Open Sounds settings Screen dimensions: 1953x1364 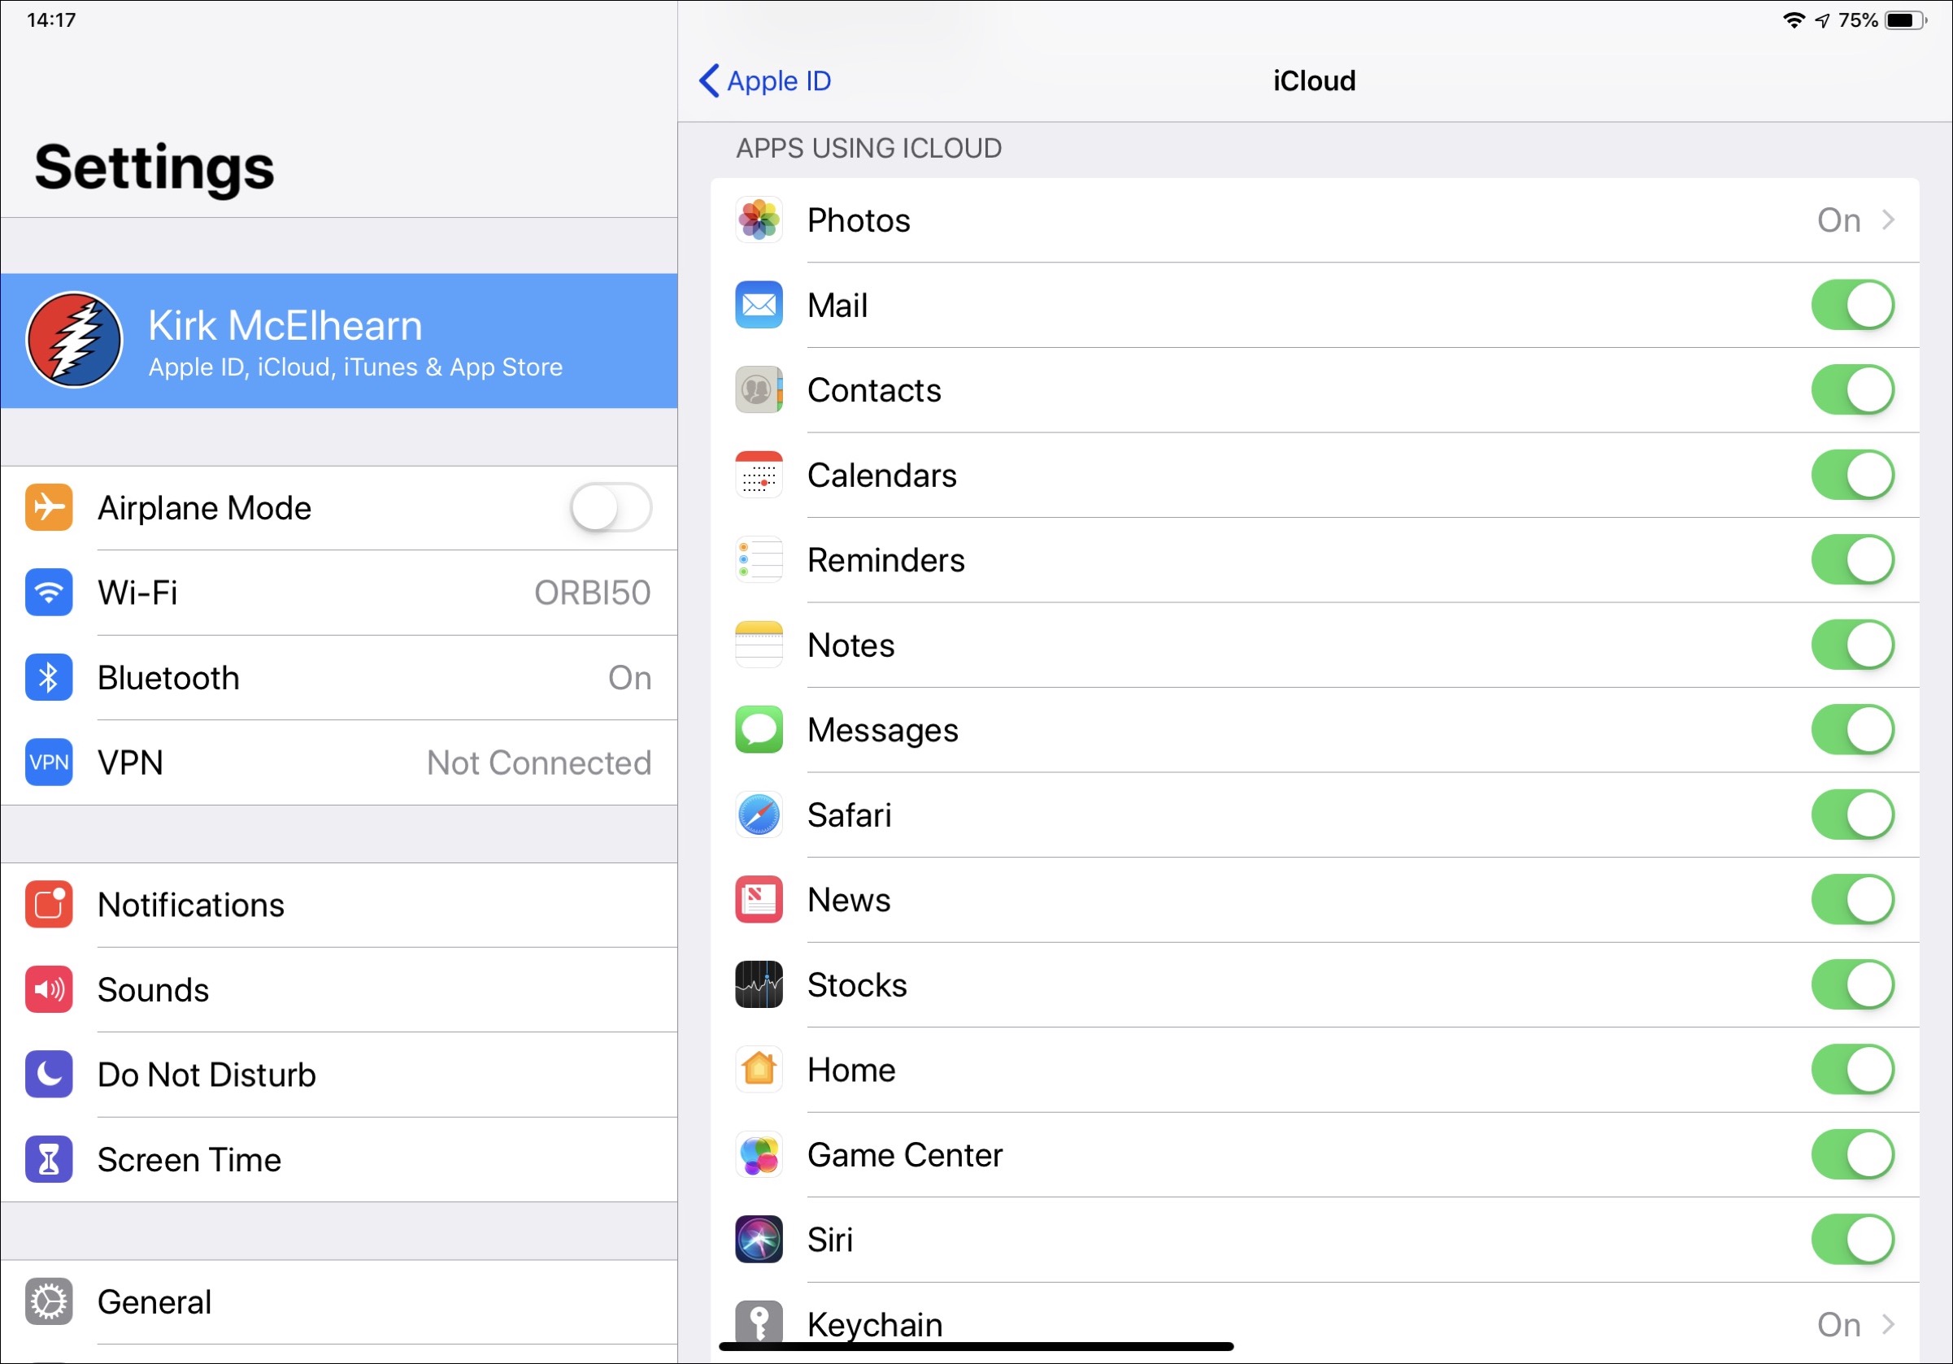tap(338, 990)
